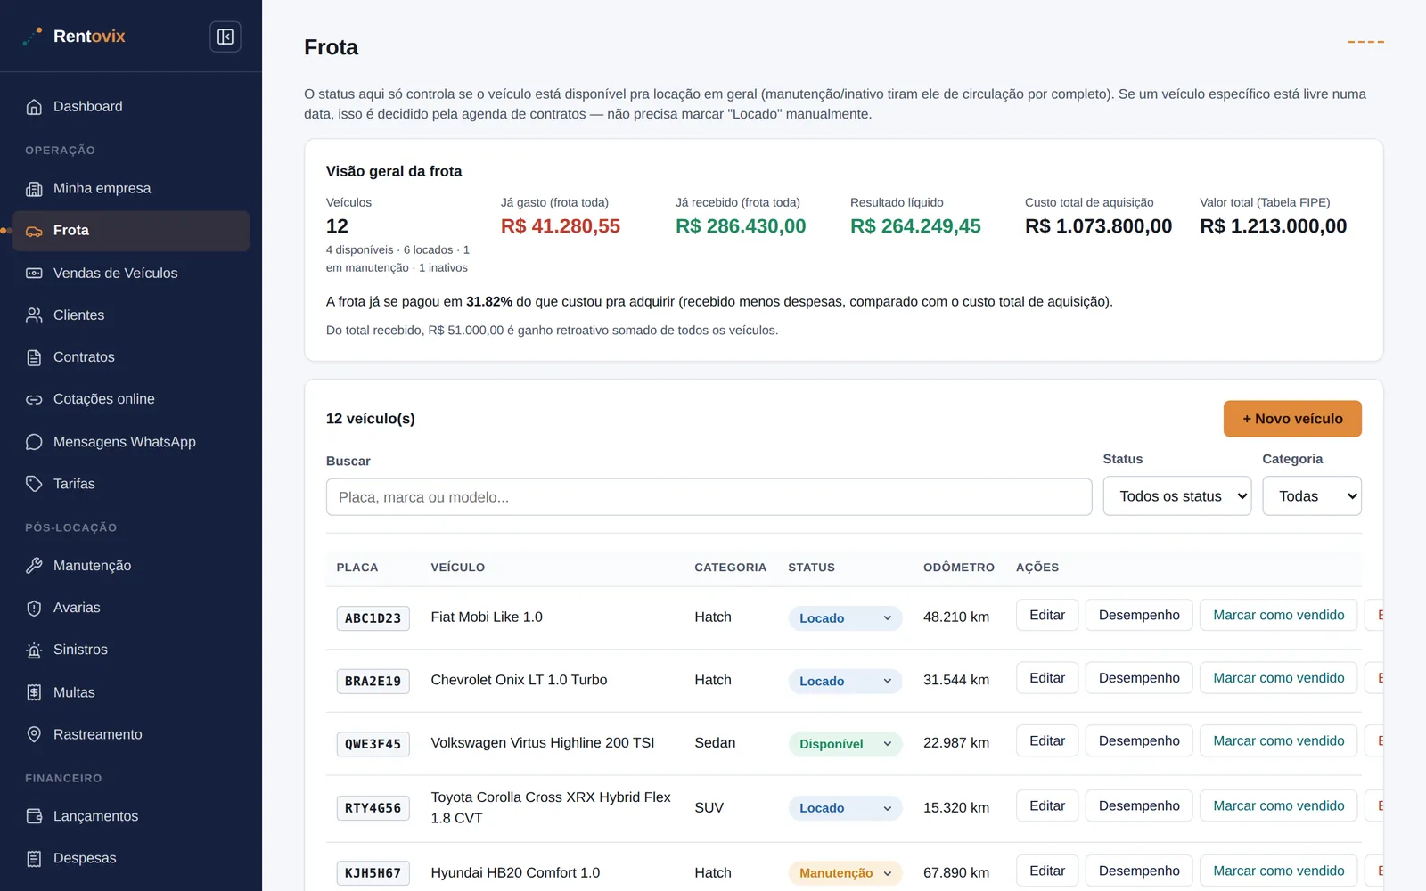This screenshot has width=1426, height=891.
Task: Click the Dashboard home icon
Action: [34, 107]
